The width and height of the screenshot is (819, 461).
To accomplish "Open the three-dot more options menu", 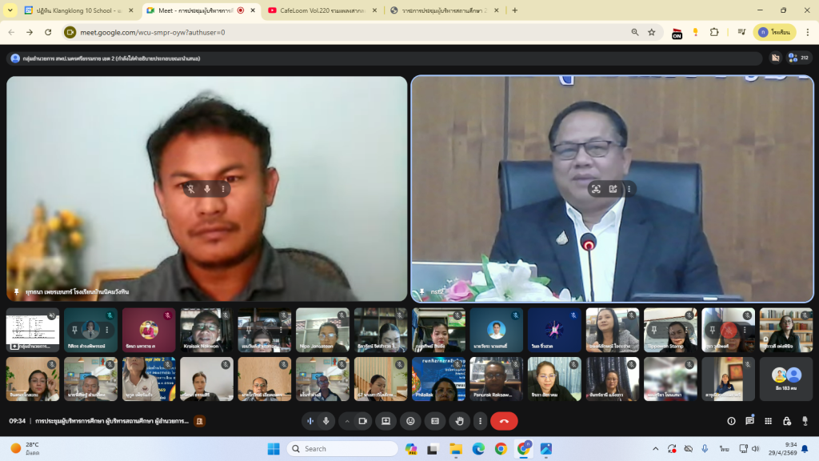I will coord(480,421).
